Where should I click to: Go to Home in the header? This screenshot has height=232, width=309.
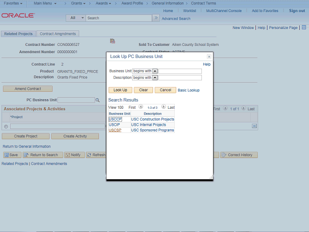click(168, 11)
